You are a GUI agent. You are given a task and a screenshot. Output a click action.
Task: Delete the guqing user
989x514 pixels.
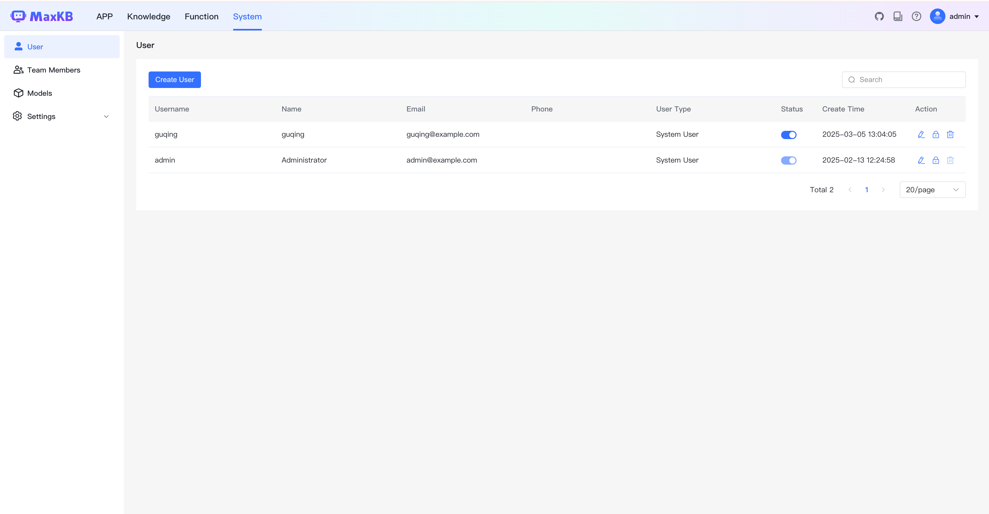950,134
